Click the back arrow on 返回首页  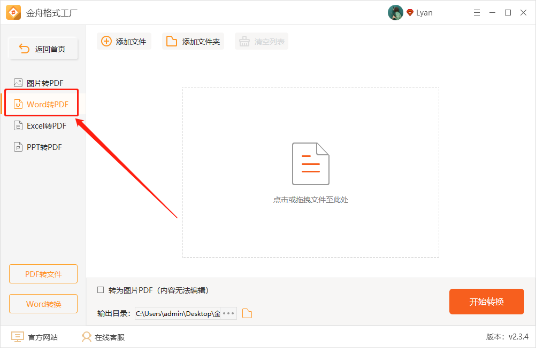pyautogui.click(x=24, y=48)
